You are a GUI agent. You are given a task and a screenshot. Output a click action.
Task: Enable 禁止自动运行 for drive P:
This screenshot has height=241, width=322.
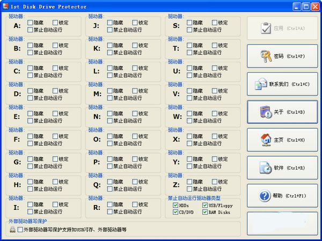point(109,166)
